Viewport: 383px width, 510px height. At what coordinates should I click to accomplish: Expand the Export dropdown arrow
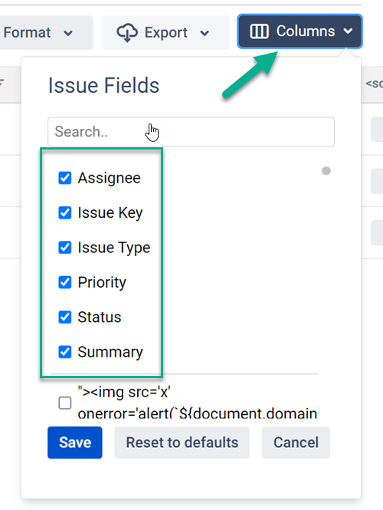coord(205,33)
